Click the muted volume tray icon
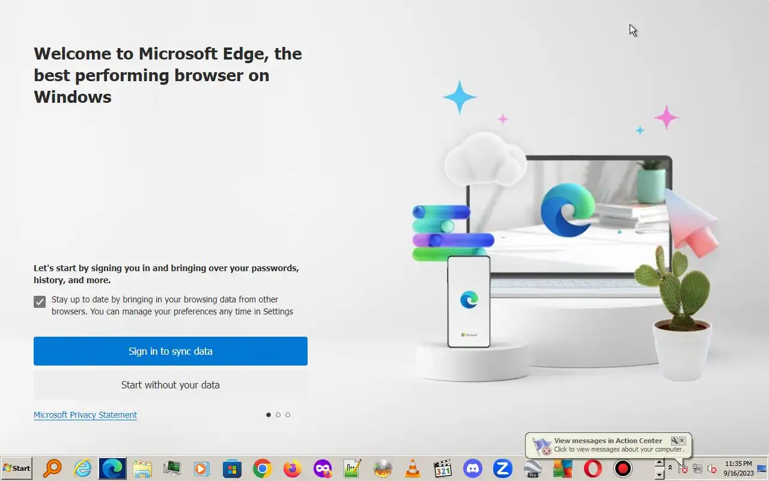Image resolution: width=769 pixels, height=481 pixels. point(712,468)
